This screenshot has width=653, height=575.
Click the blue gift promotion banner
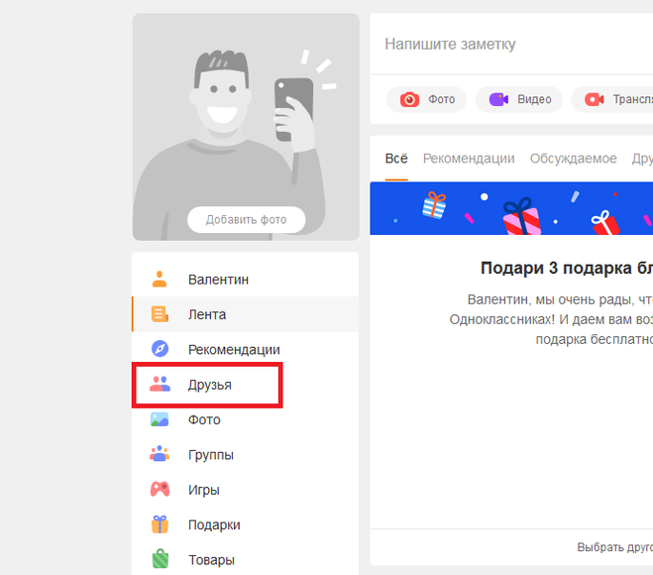[511, 208]
